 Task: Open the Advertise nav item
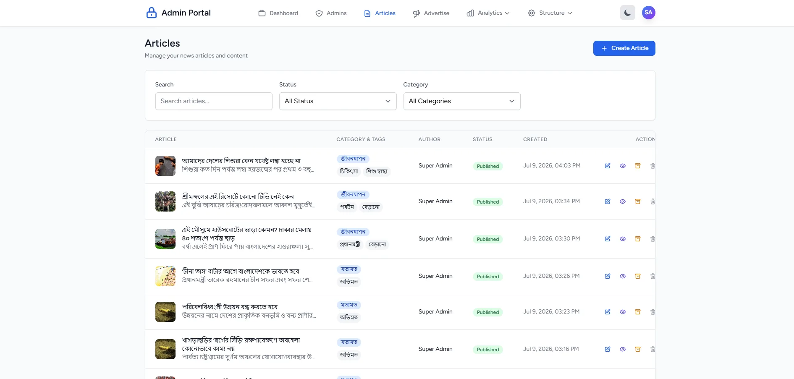coord(431,13)
